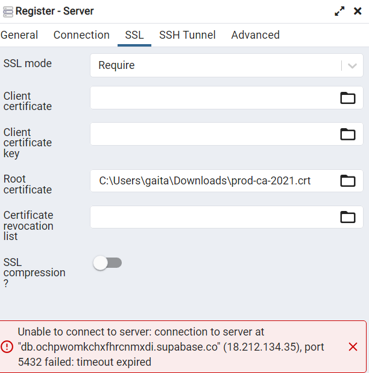The image size is (369, 373).
Task: Maximize the Register - Server dialog
Action: [x=339, y=11]
